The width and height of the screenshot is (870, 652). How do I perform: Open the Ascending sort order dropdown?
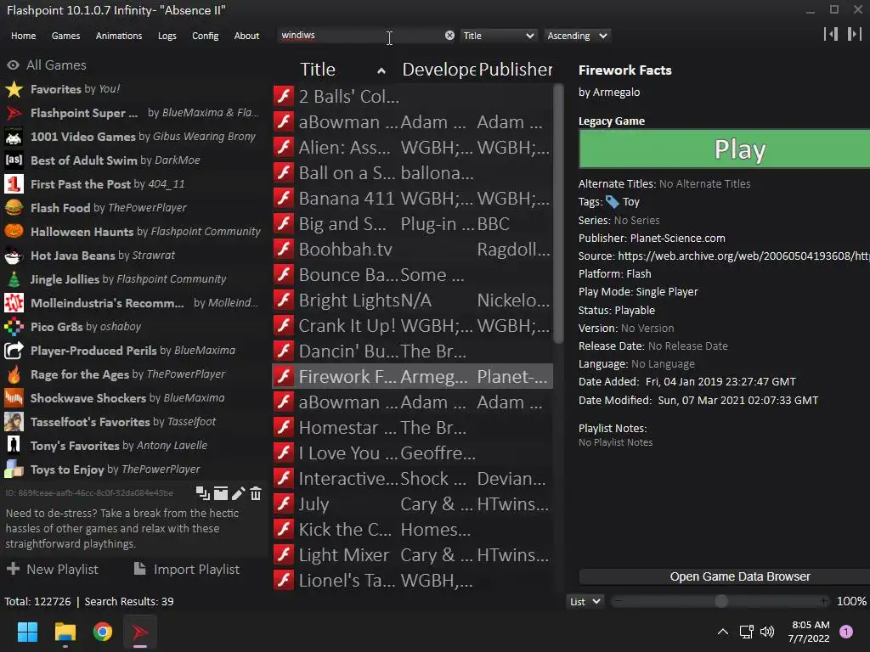[577, 36]
